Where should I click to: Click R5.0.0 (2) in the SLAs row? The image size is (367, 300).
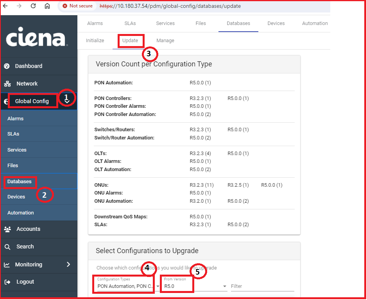238,225
